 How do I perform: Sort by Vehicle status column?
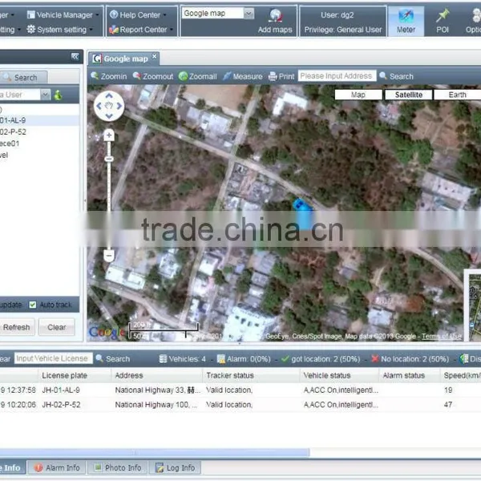coord(339,375)
